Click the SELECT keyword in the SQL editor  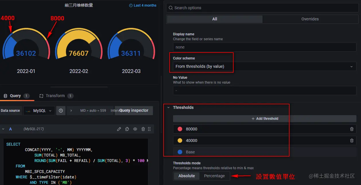coord(13,144)
